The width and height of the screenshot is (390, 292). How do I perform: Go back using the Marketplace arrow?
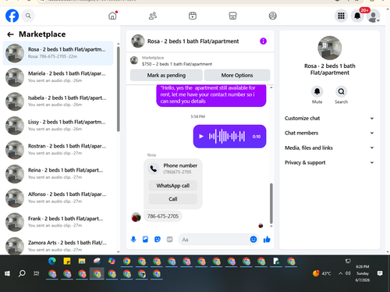pyautogui.click(x=10, y=34)
